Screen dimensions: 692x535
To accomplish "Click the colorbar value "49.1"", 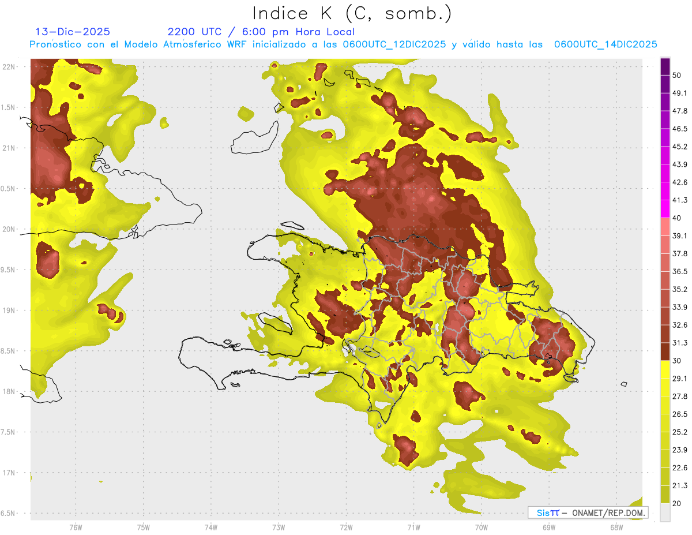I will 680,93.
